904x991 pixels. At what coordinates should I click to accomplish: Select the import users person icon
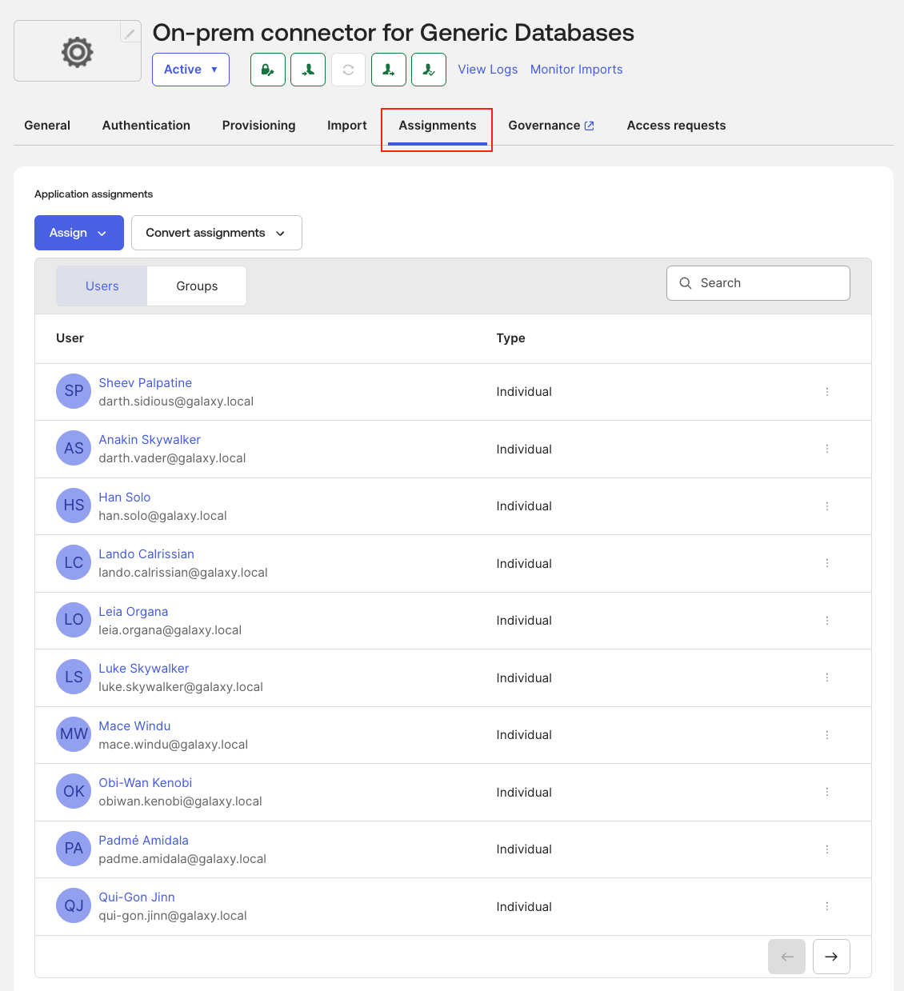(x=308, y=70)
